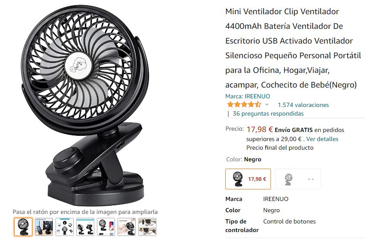Open the 36 preguntas respondidas link
Image resolution: width=370 pixels, height=242 pixels.
tap(268, 114)
